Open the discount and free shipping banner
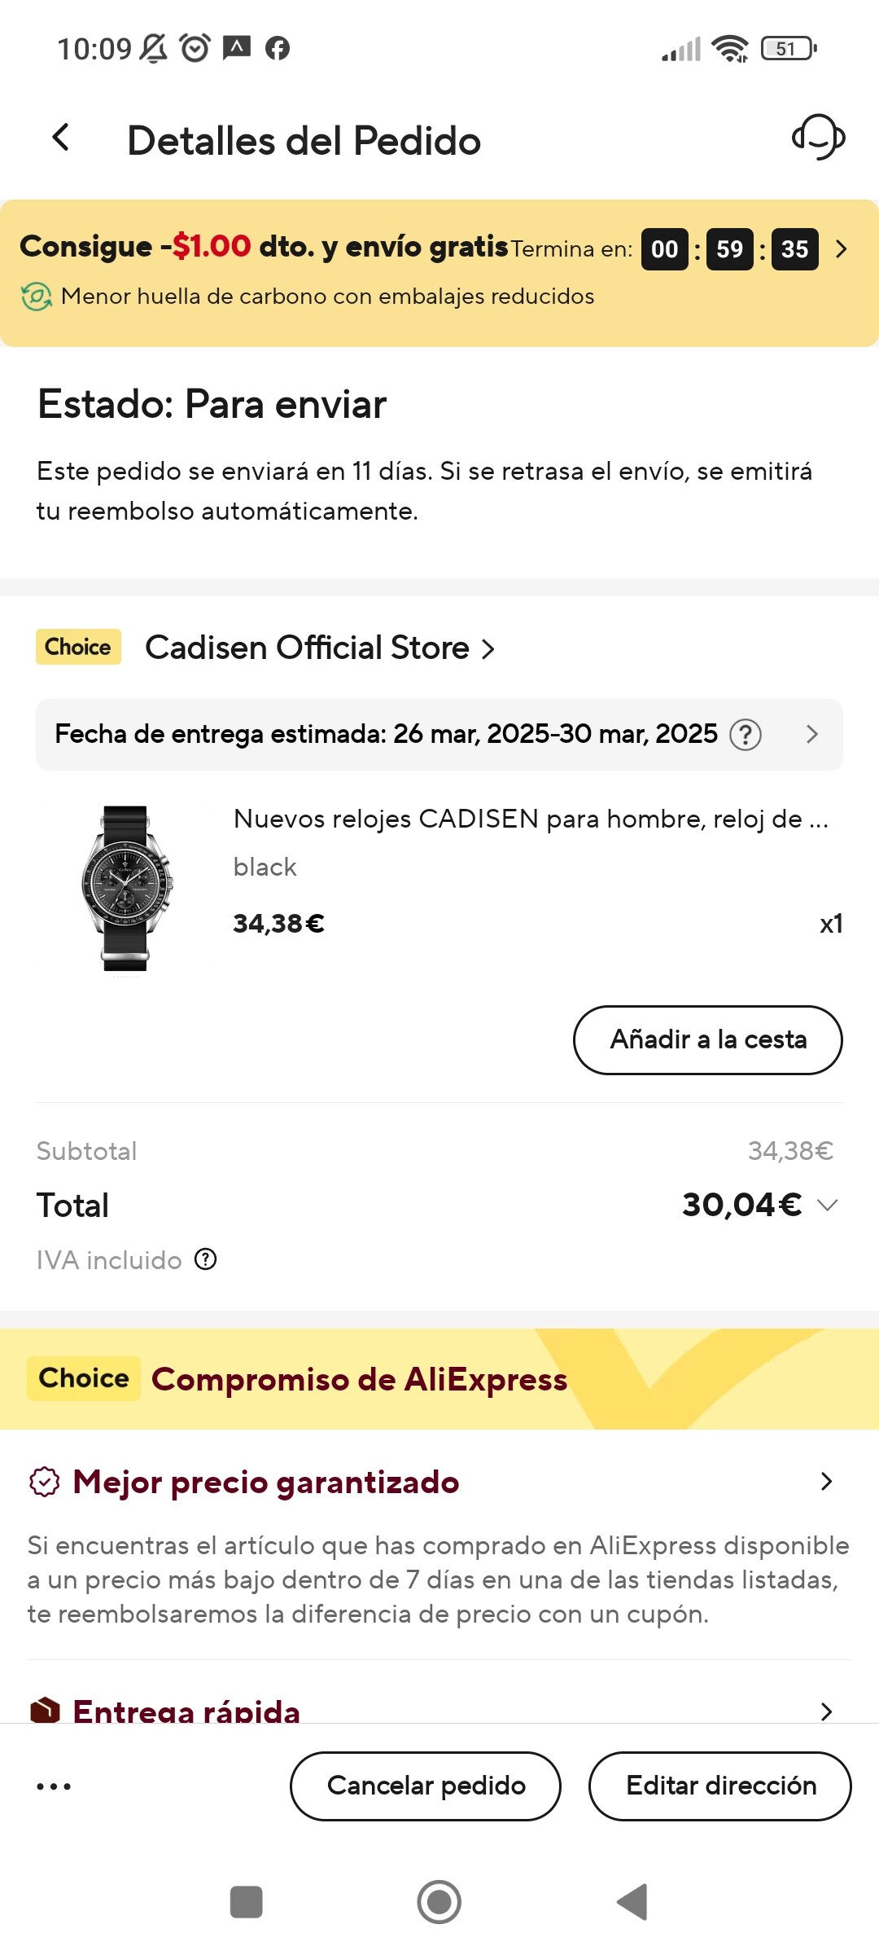This screenshot has height=1955, width=879. click(841, 249)
